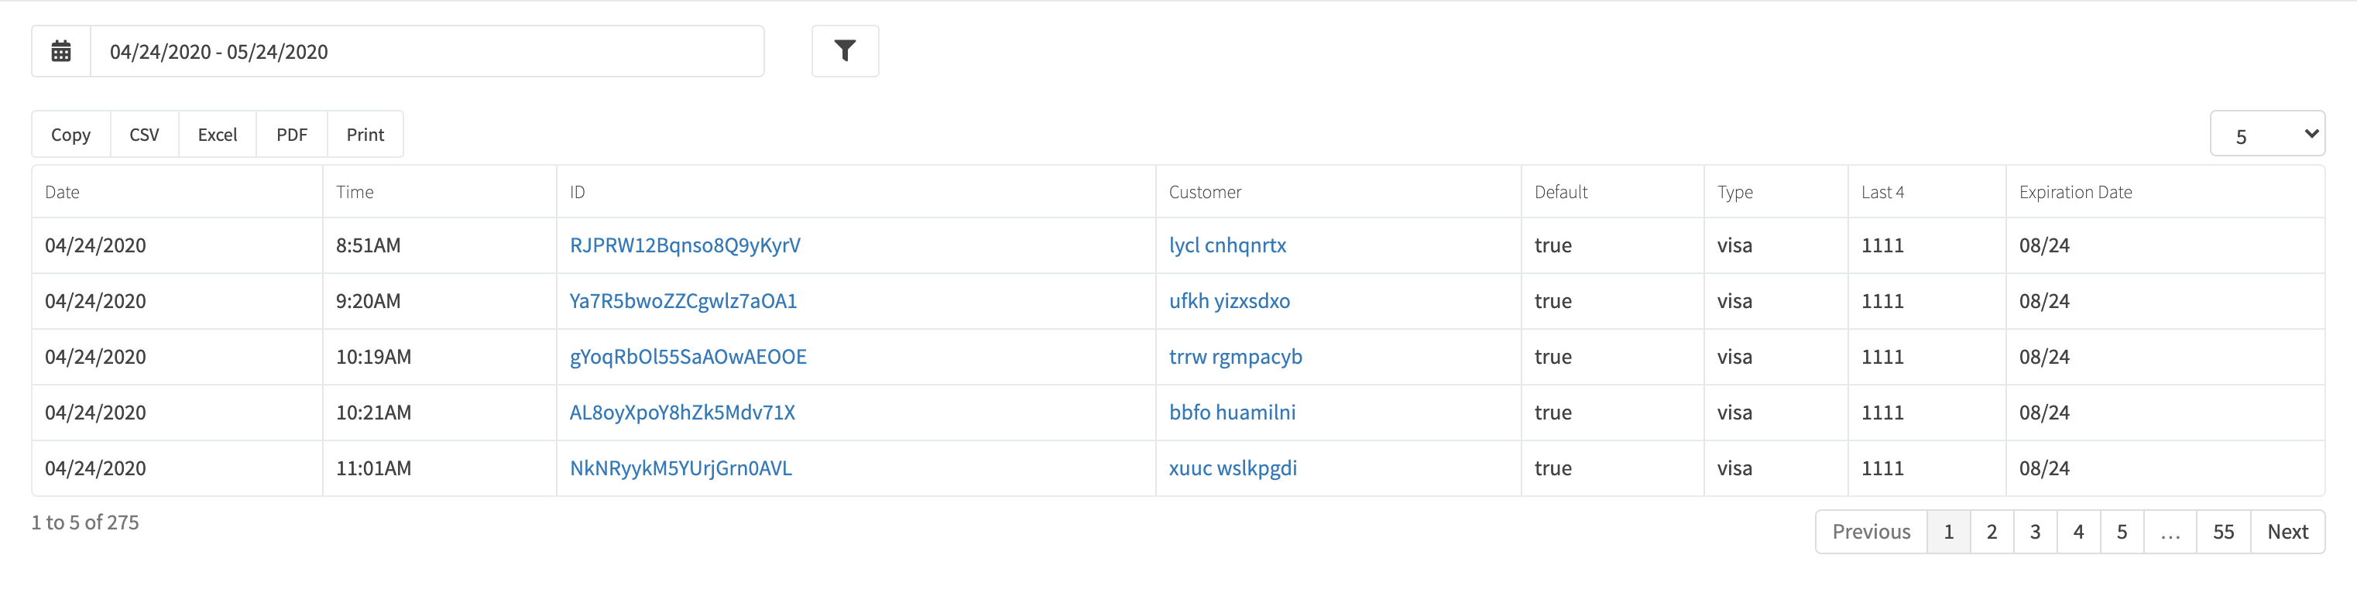The width and height of the screenshot is (2357, 596).
Task: Click the calendar icon beside date range
Action: tap(61, 51)
